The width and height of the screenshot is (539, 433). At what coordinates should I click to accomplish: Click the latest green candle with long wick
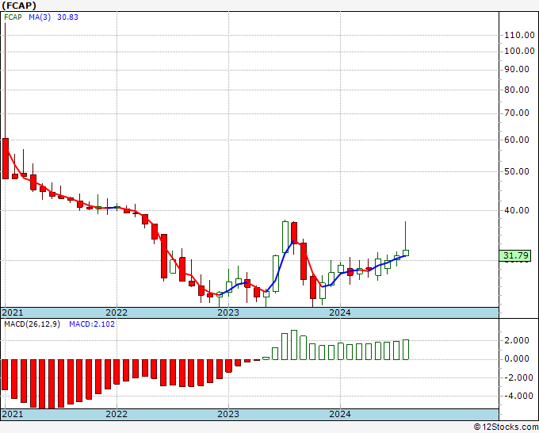[x=406, y=253]
